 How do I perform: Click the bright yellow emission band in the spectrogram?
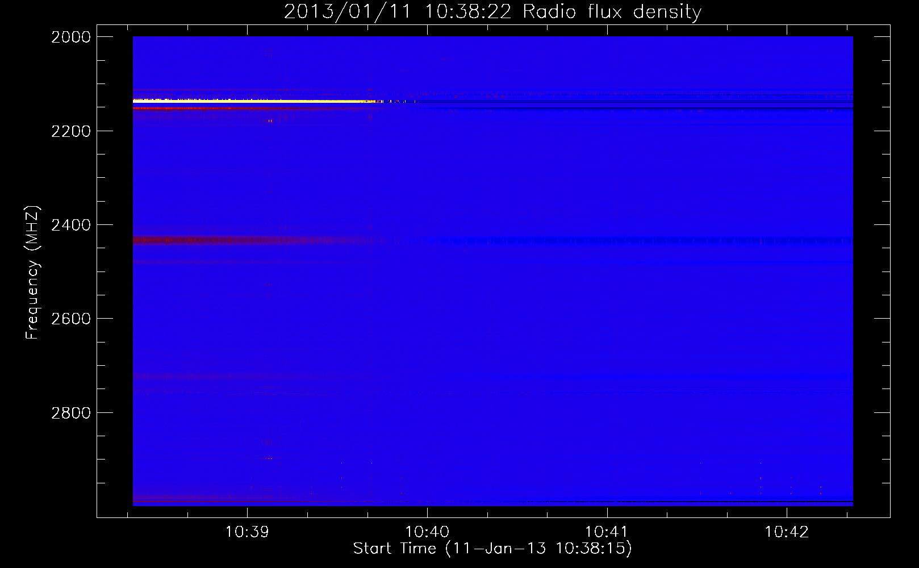pyautogui.click(x=256, y=101)
